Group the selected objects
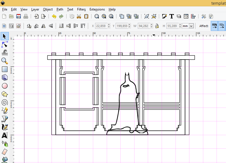The height and width of the screenshot is (163, 226). pyautogui.click(x=147, y=16)
